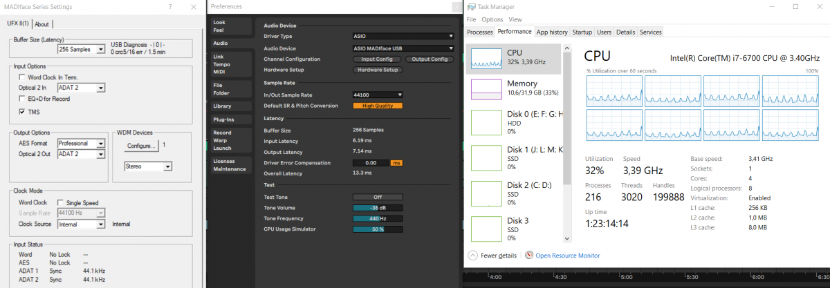
Task: Click help question mark in MADIface Settings
Action: [171, 6]
